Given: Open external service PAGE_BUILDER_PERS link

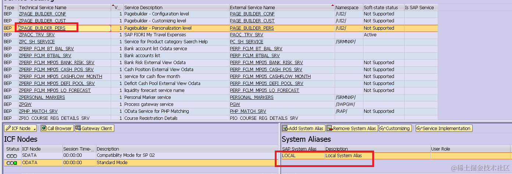Looking at the screenshot, I should 252,28.
